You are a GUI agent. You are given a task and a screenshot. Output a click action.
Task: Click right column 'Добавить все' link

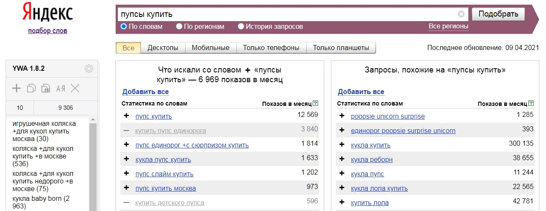[361, 92]
